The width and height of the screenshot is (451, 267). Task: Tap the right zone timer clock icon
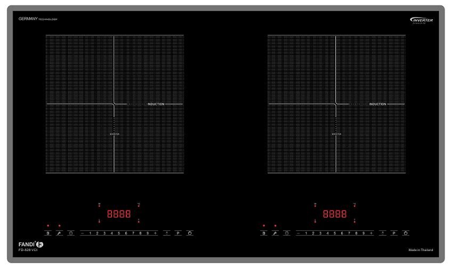point(287,233)
